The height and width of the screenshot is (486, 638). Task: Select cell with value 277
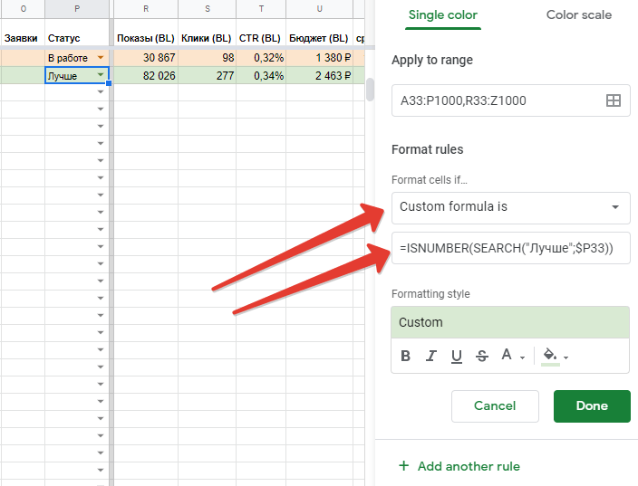[x=208, y=76]
